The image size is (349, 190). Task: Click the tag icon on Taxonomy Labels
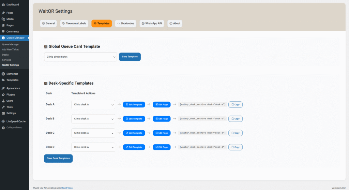(64, 24)
